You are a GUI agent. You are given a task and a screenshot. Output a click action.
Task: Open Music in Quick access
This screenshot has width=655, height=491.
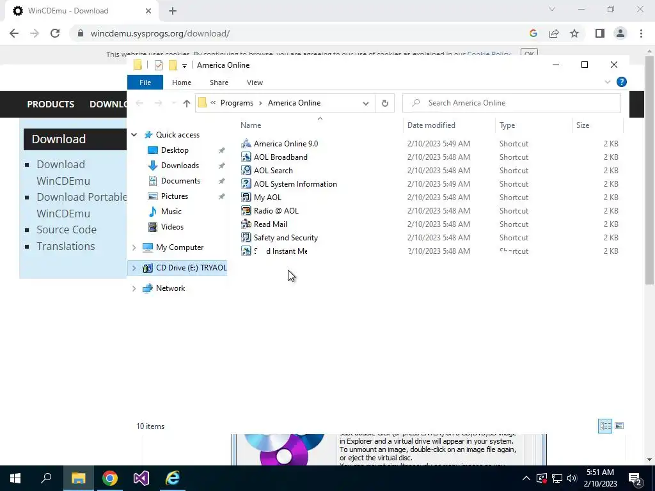[x=171, y=211]
